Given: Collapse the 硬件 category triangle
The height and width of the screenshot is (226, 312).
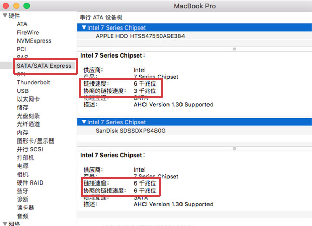Looking at the screenshot, I should (5, 16).
